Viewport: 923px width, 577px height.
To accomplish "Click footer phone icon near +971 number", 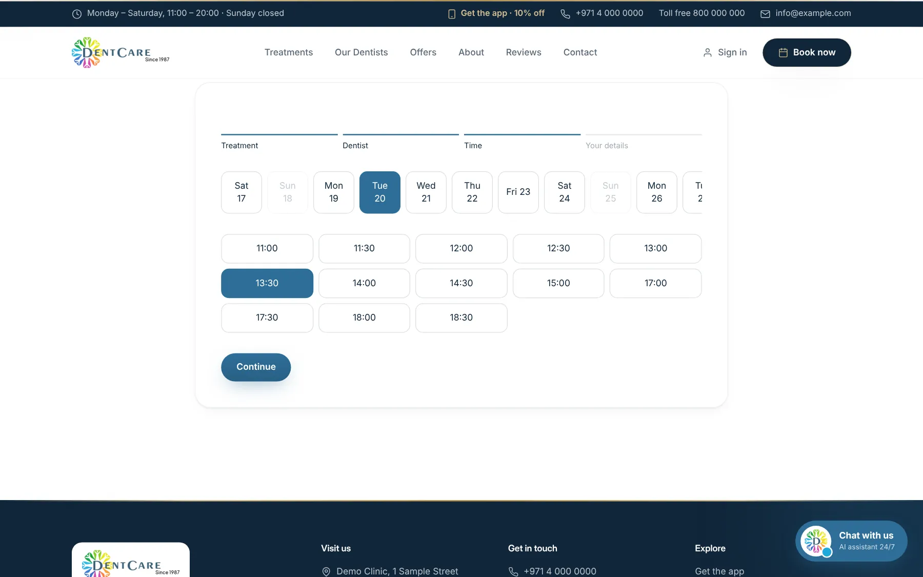I will [x=513, y=571].
